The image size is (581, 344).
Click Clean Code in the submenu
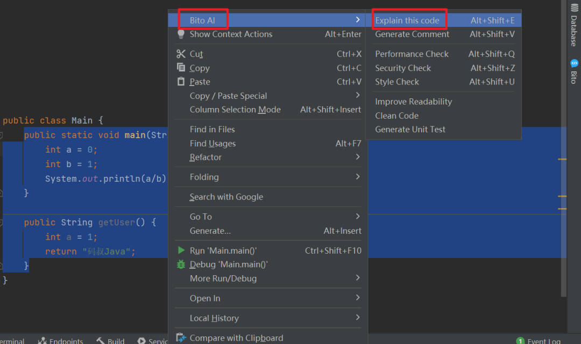[x=443, y=116]
